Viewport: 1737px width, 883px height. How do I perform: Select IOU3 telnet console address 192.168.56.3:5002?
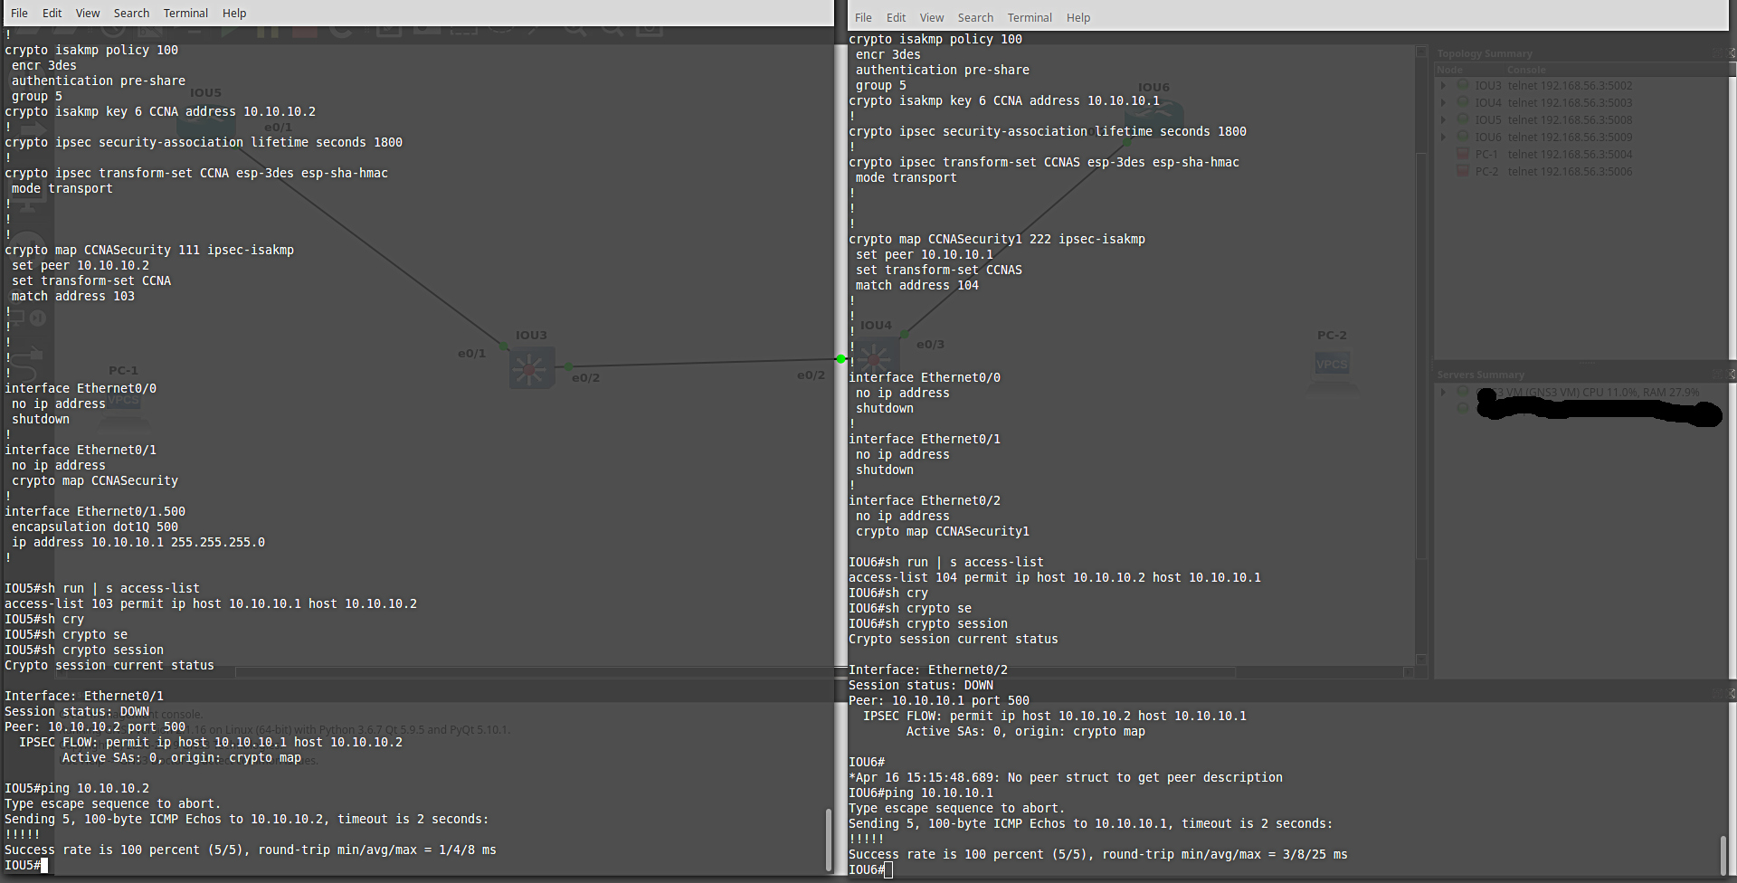(1570, 86)
